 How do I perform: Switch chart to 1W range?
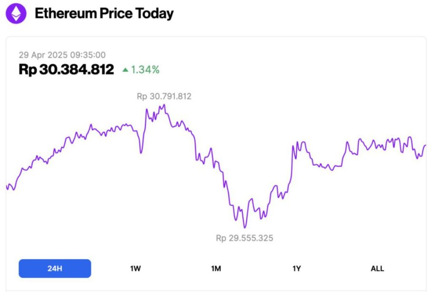tap(135, 268)
